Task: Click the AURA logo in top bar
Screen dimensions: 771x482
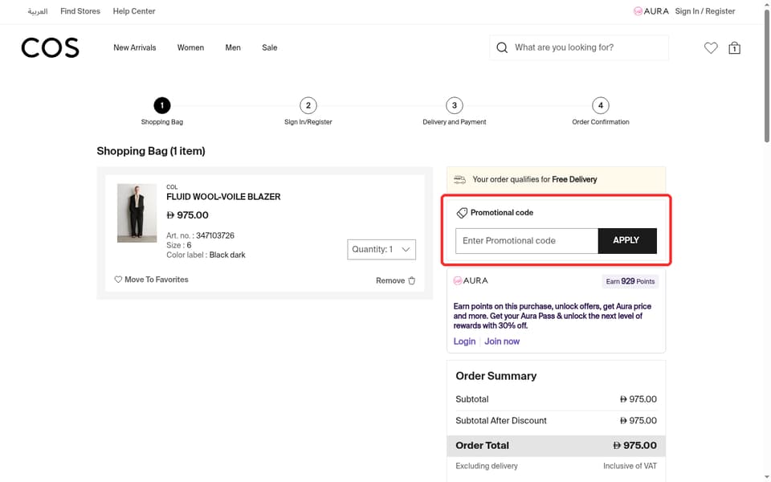Action: [651, 11]
